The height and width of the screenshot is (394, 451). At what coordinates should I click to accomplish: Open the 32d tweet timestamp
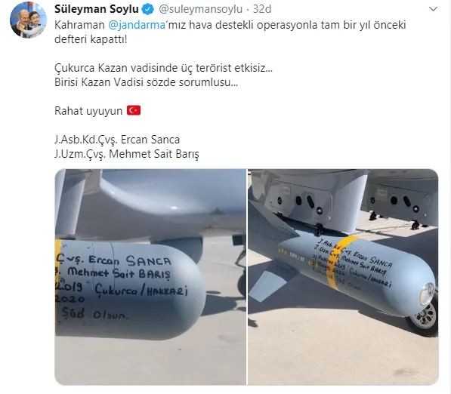pos(262,9)
